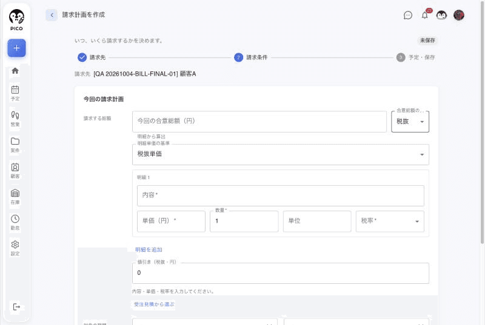The image size is (485, 325).
Task: Open the 税率 dropdown in 明細 1
Action: pyautogui.click(x=390, y=221)
